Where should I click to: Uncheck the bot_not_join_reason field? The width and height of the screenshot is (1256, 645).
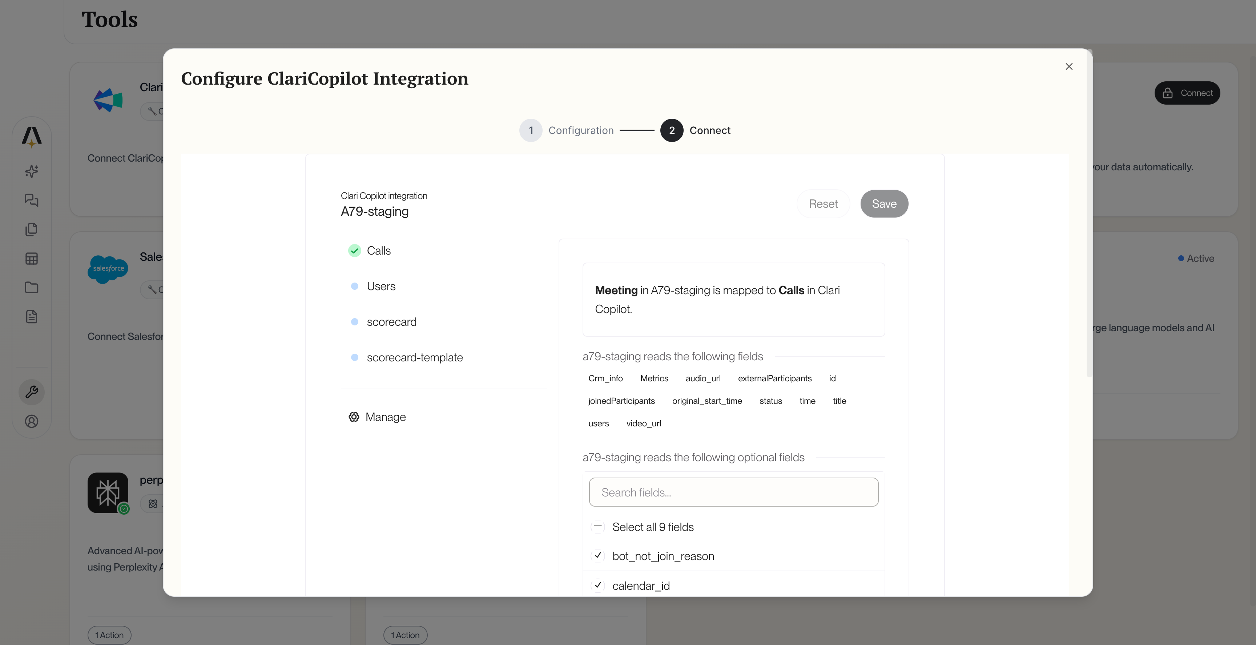pos(598,556)
